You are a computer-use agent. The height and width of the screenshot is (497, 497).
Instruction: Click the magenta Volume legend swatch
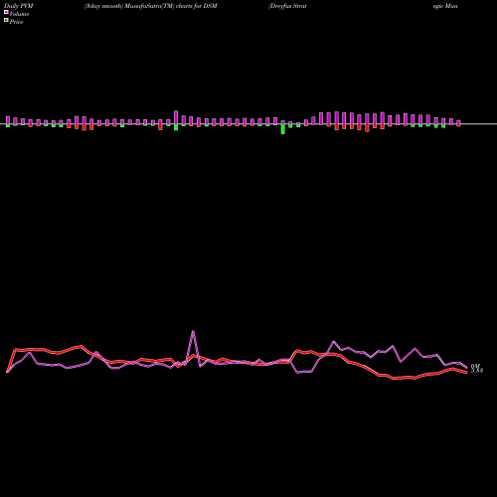(6, 12)
